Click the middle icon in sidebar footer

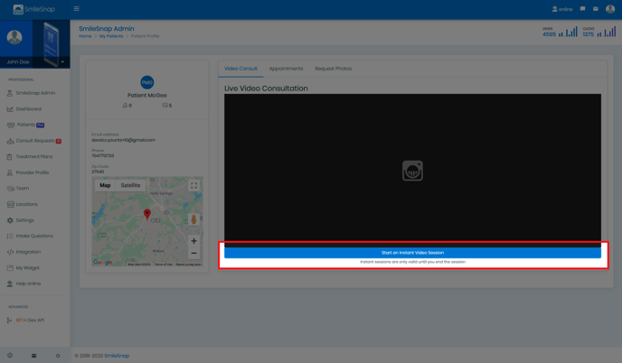(33, 356)
